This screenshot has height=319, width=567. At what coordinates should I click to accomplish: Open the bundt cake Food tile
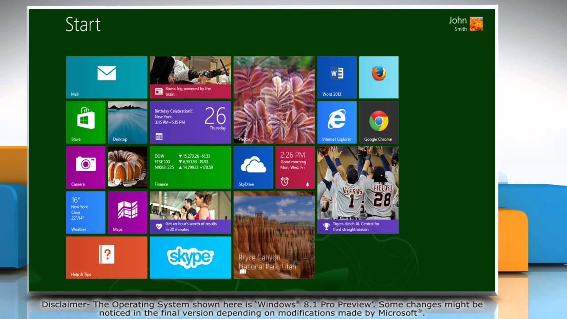[x=128, y=167]
